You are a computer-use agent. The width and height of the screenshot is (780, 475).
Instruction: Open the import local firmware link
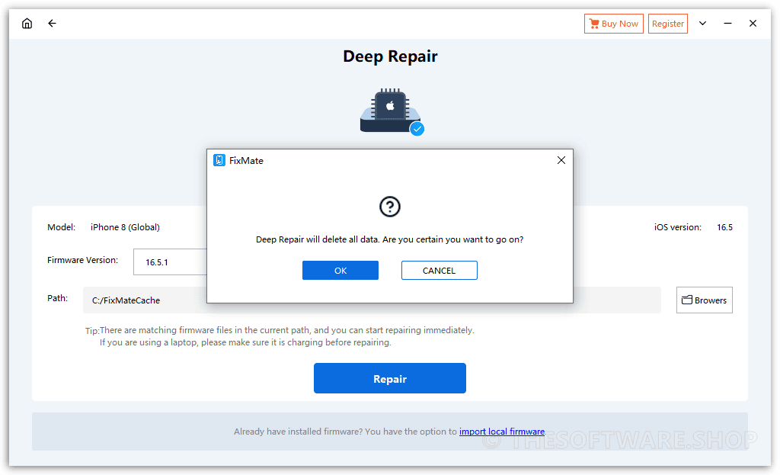pos(501,432)
